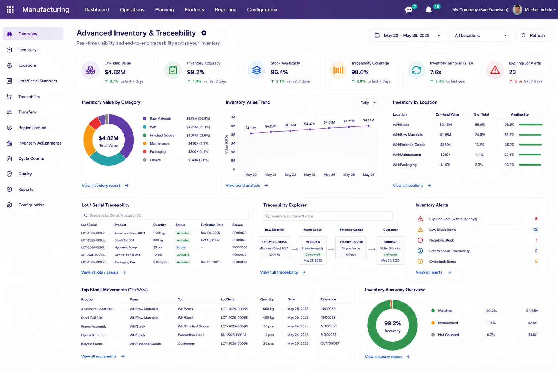
Task: Click the Lots/Serial Numbers icon in sidebar
Action: click(9, 81)
